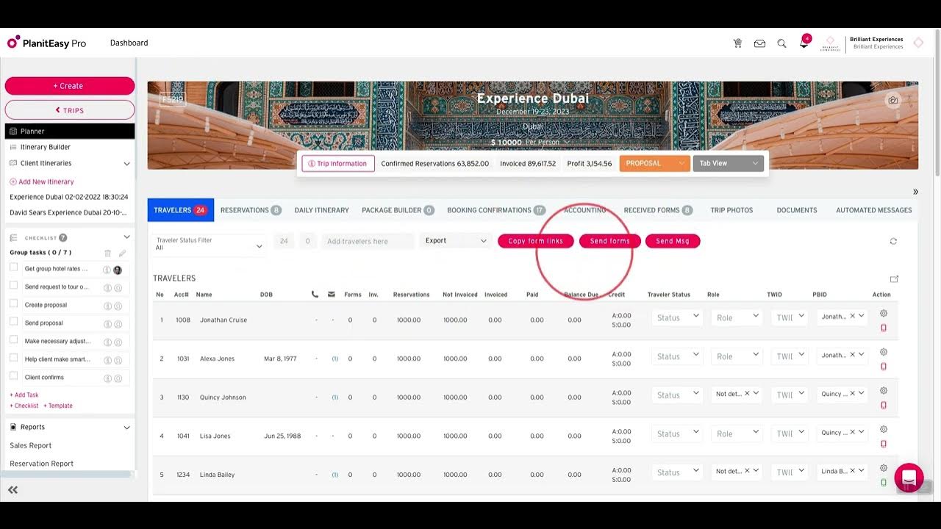Click the Copy form links button
This screenshot has width=941, height=529.
[x=535, y=241]
